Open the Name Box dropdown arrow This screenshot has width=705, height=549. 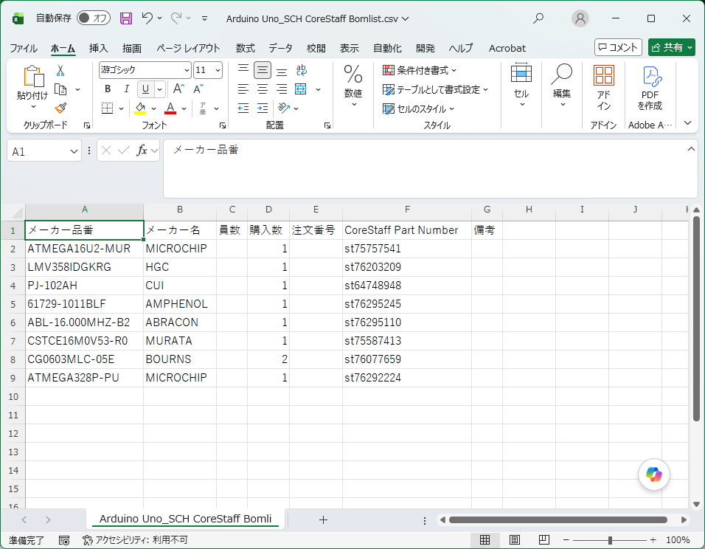pyautogui.click(x=74, y=152)
